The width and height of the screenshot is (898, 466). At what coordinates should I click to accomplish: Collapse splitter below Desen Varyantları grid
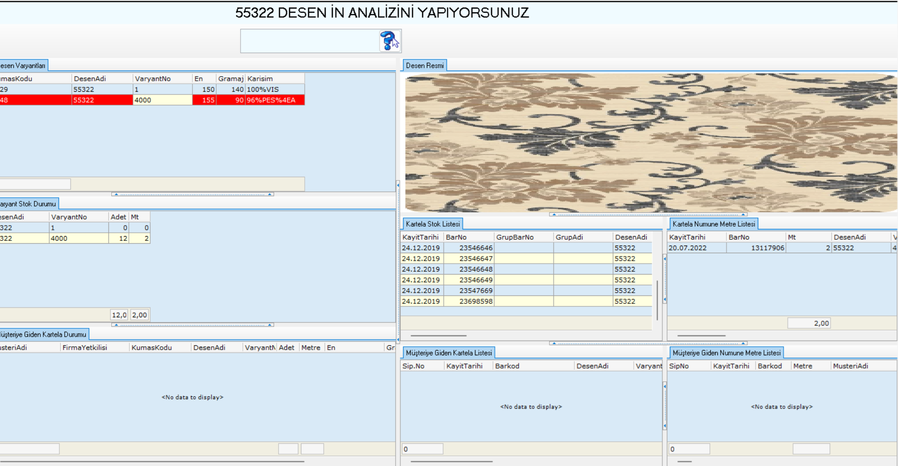pyautogui.click(x=193, y=194)
